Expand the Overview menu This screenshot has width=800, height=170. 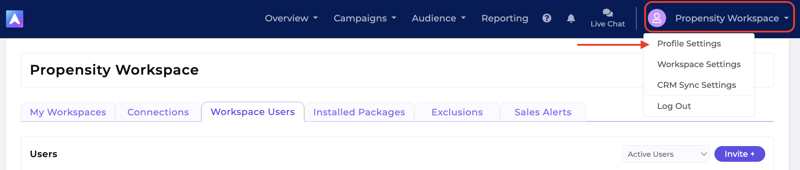coord(291,18)
